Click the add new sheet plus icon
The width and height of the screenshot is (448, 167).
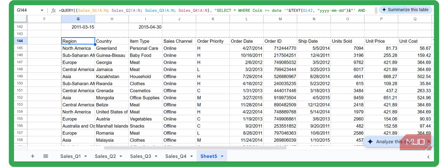pyautogui.click(x=33, y=156)
